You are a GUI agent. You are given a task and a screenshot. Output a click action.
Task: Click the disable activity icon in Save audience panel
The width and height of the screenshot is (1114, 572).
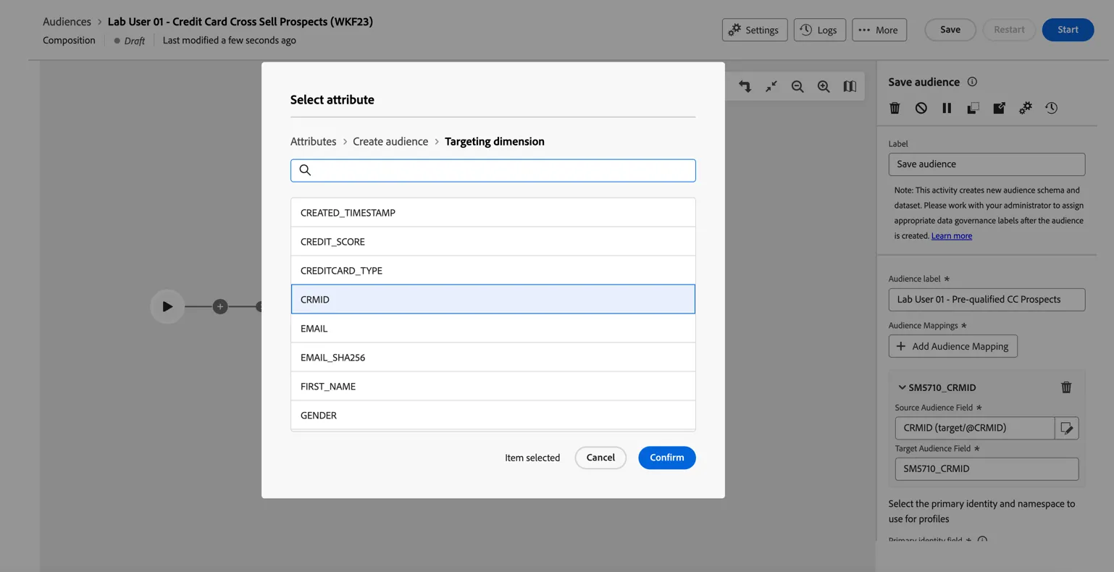tap(921, 108)
